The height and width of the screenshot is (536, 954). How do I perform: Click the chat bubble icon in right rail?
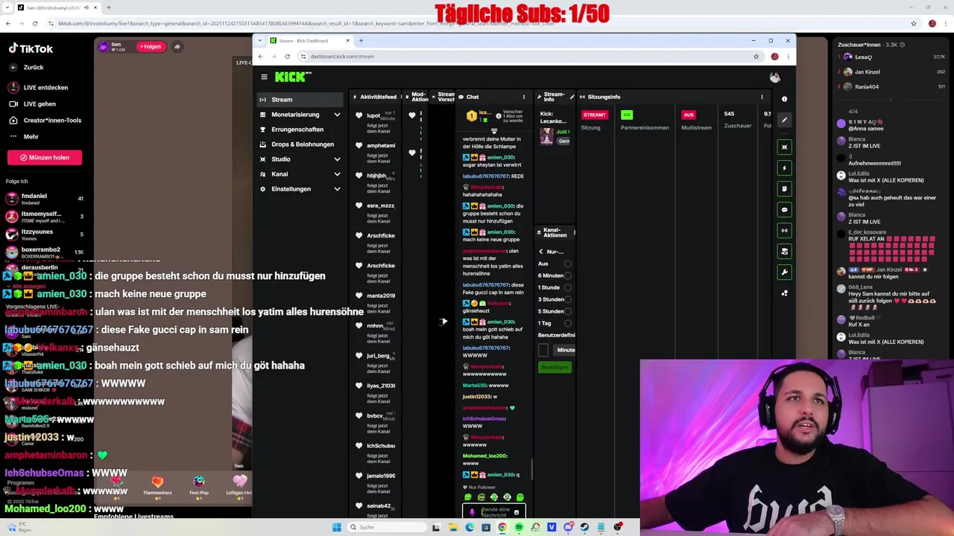[x=784, y=210]
